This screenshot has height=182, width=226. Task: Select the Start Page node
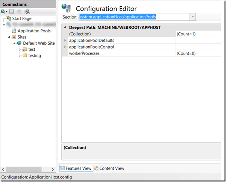pyautogui.click(x=22, y=18)
